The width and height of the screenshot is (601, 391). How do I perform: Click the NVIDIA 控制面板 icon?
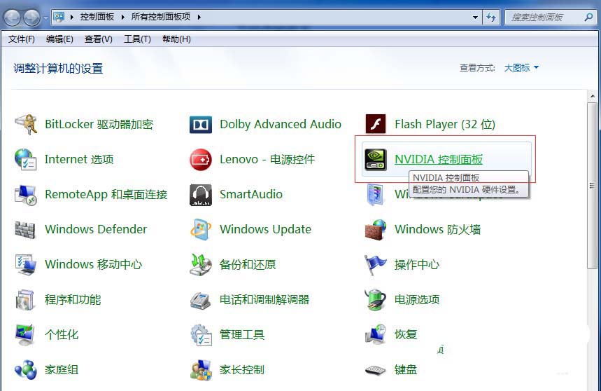[x=376, y=159]
